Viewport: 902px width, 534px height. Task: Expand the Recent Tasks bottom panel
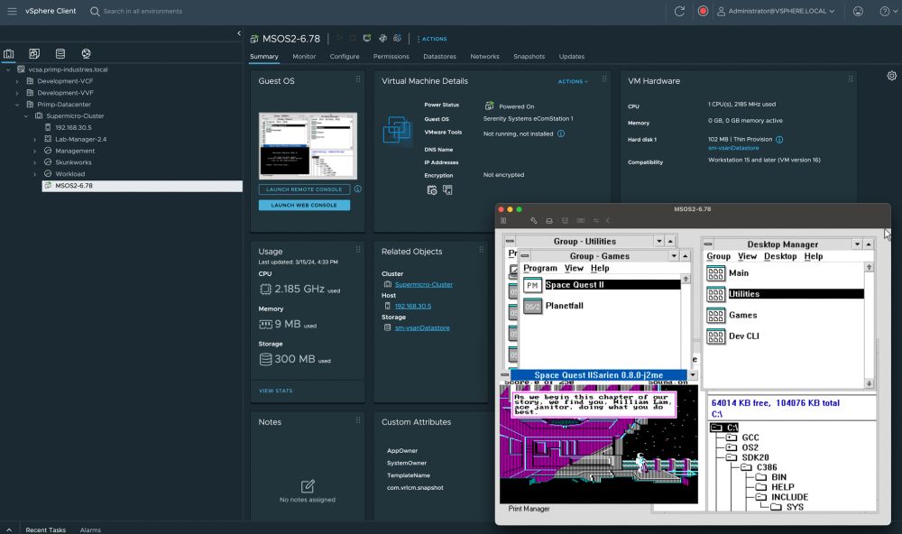9,529
